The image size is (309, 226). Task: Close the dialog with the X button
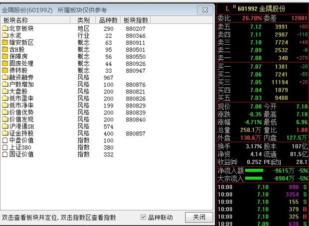(204, 10)
